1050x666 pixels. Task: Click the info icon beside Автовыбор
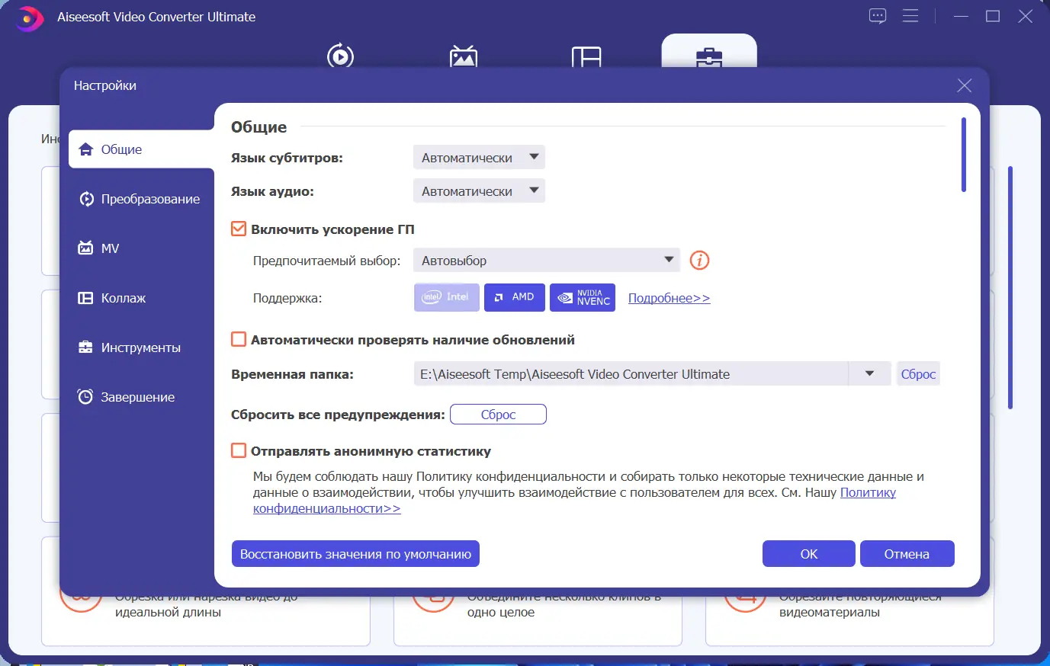point(698,260)
